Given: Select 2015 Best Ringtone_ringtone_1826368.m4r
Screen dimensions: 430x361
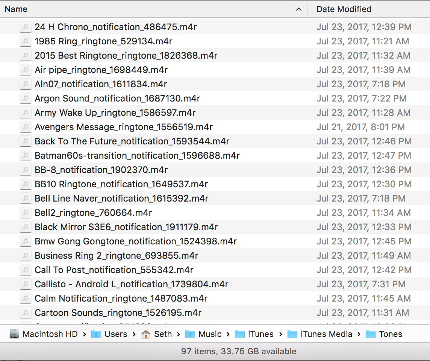Looking at the screenshot, I should (x=126, y=55).
